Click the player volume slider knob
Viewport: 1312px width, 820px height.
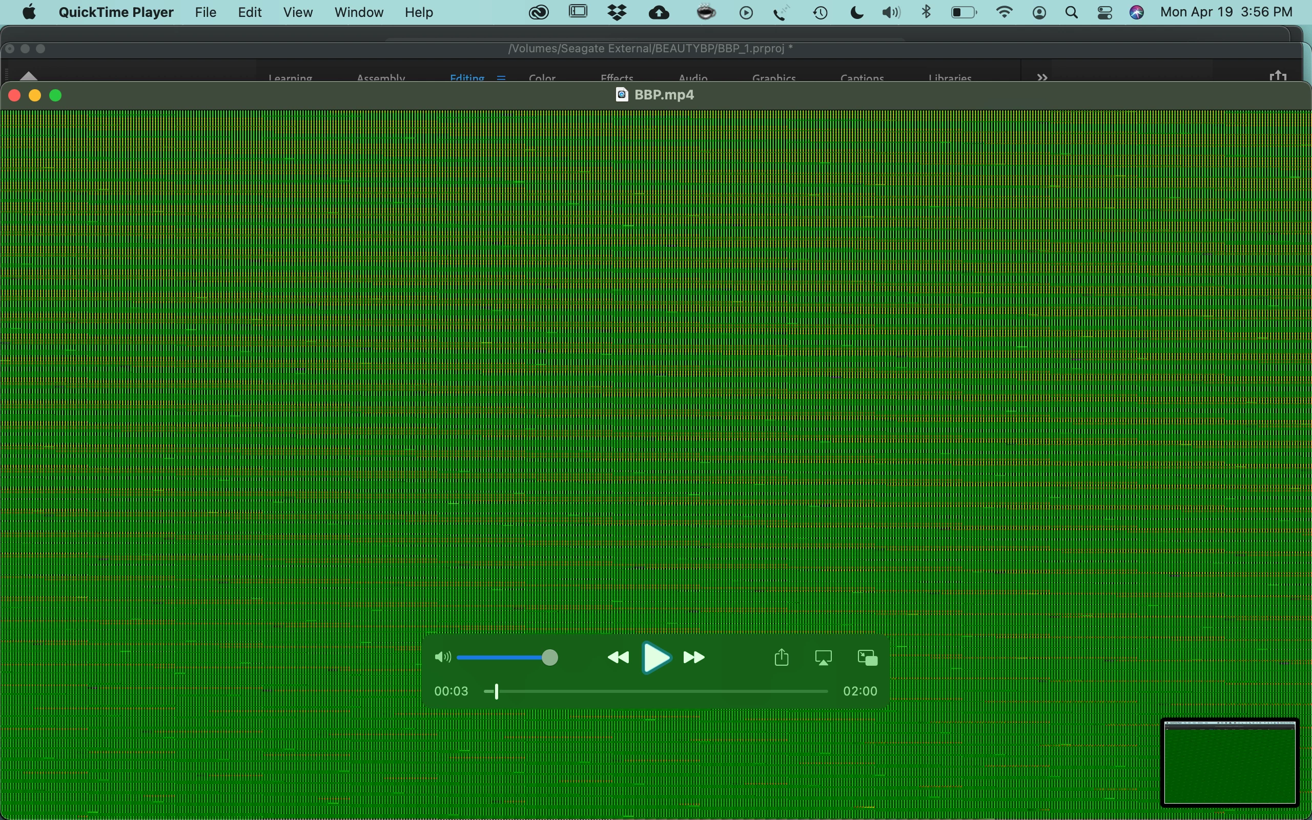click(550, 658)
